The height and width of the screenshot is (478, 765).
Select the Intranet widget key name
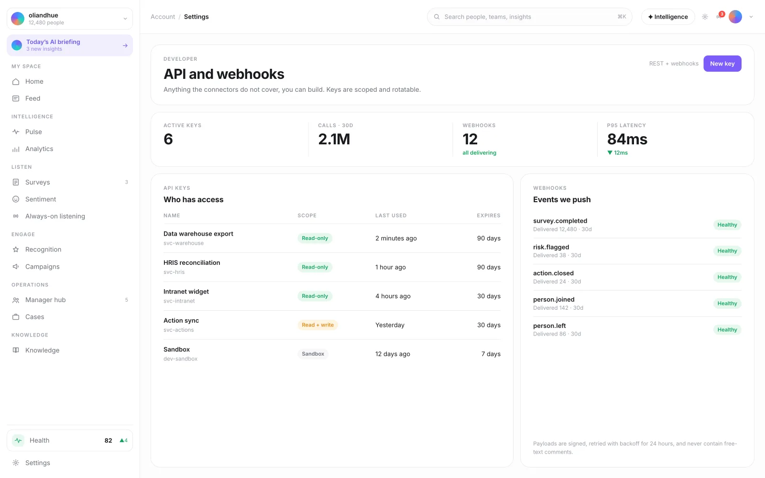(186, 292)
